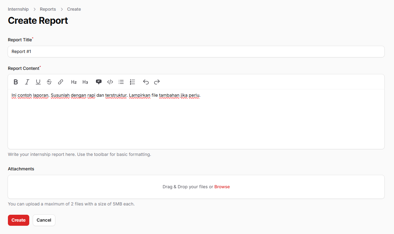
Task: Click inside the report content editor text
Action: pyautogui.click(x=106, y=95)
